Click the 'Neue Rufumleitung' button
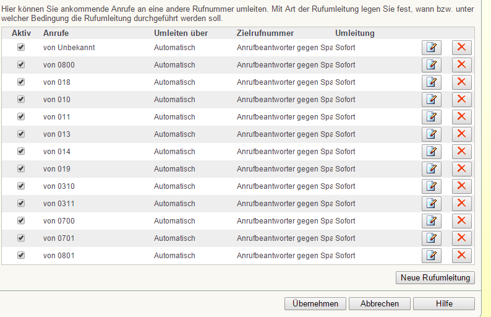The width and height of the screenshot is (491, 317). click(x=435, y=278)
